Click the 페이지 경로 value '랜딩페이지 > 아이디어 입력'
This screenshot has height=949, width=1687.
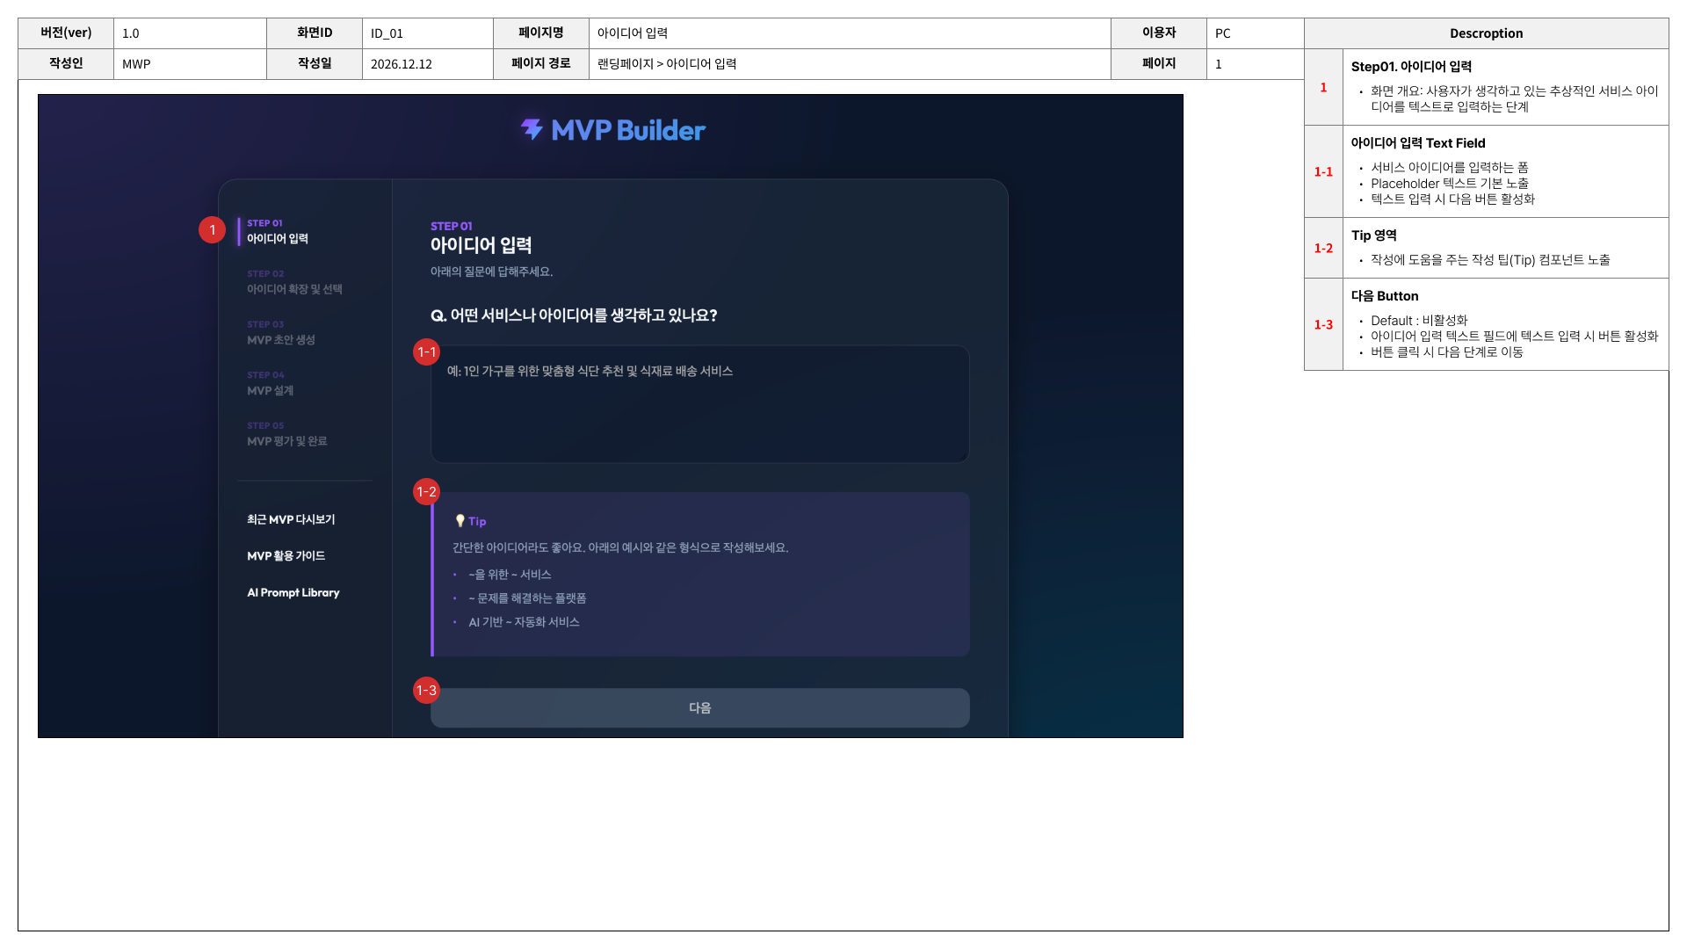pos(667,64)
